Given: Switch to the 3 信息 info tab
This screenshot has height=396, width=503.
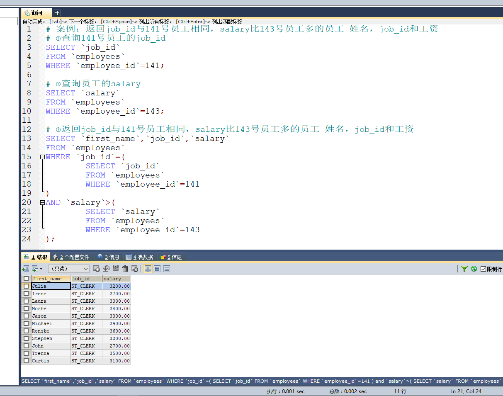Looking at the screenshot, I should (x=108, y=257).
